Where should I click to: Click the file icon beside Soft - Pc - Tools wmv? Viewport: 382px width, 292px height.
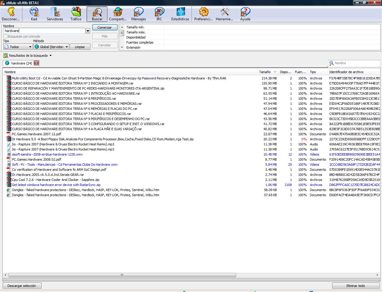point(9,165)
